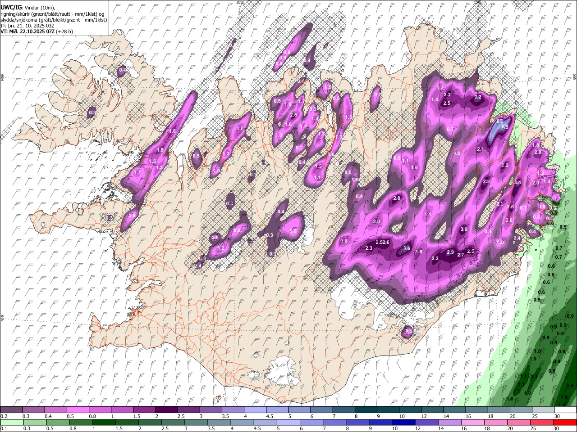Select the darkest green lower swatch at 1
The image size is (577, 432).
pyautogui.click(x=104, y=422)
